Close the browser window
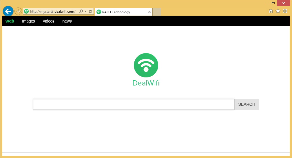Viewport: 292px width, 158px height. pos(283,3)
